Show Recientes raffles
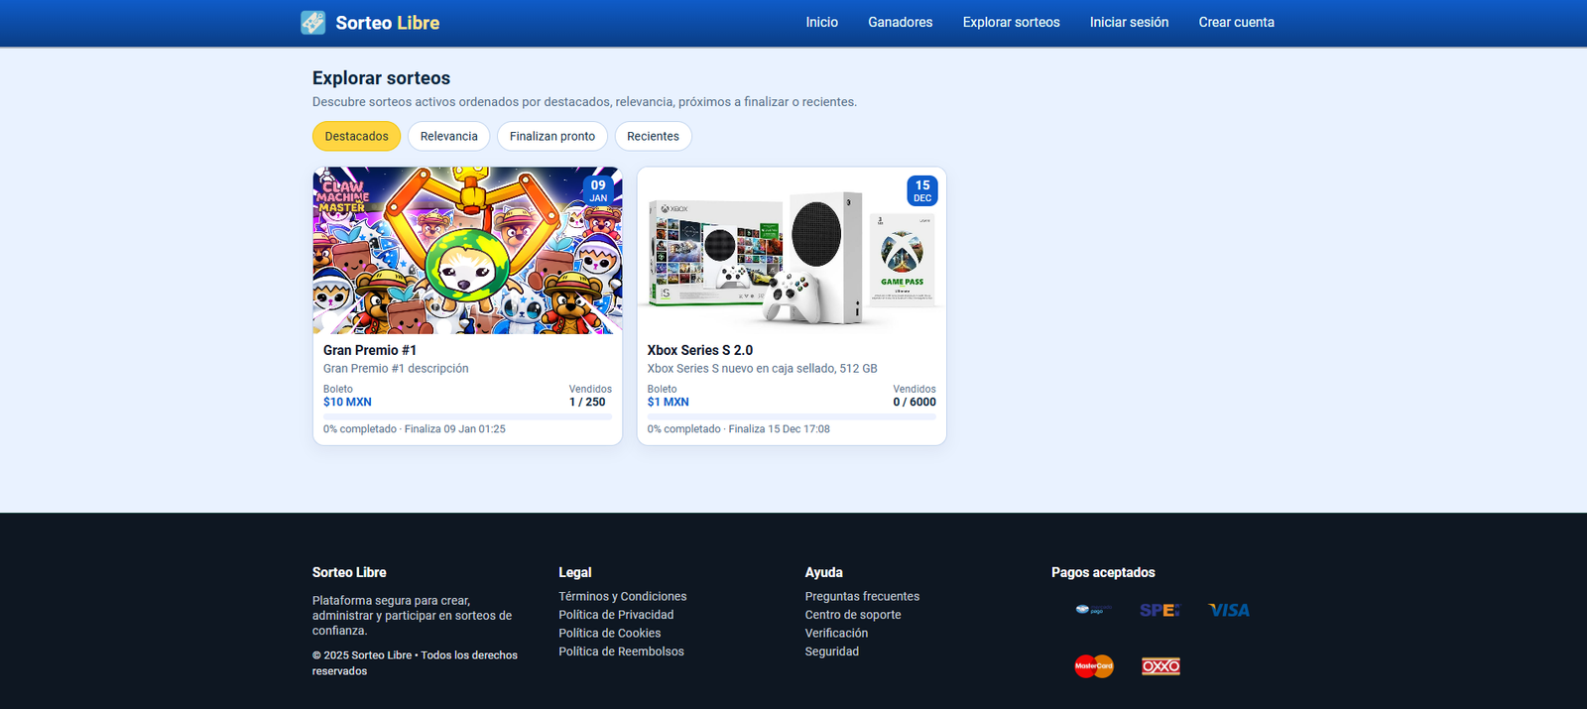Image resolution: width=1587 pixels, height=709 pixels. click(653, 136)
